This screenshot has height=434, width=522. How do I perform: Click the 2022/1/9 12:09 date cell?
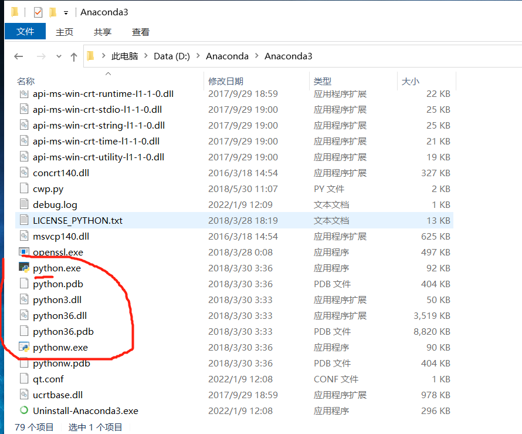pyautogui.click(x=240, y=204)
